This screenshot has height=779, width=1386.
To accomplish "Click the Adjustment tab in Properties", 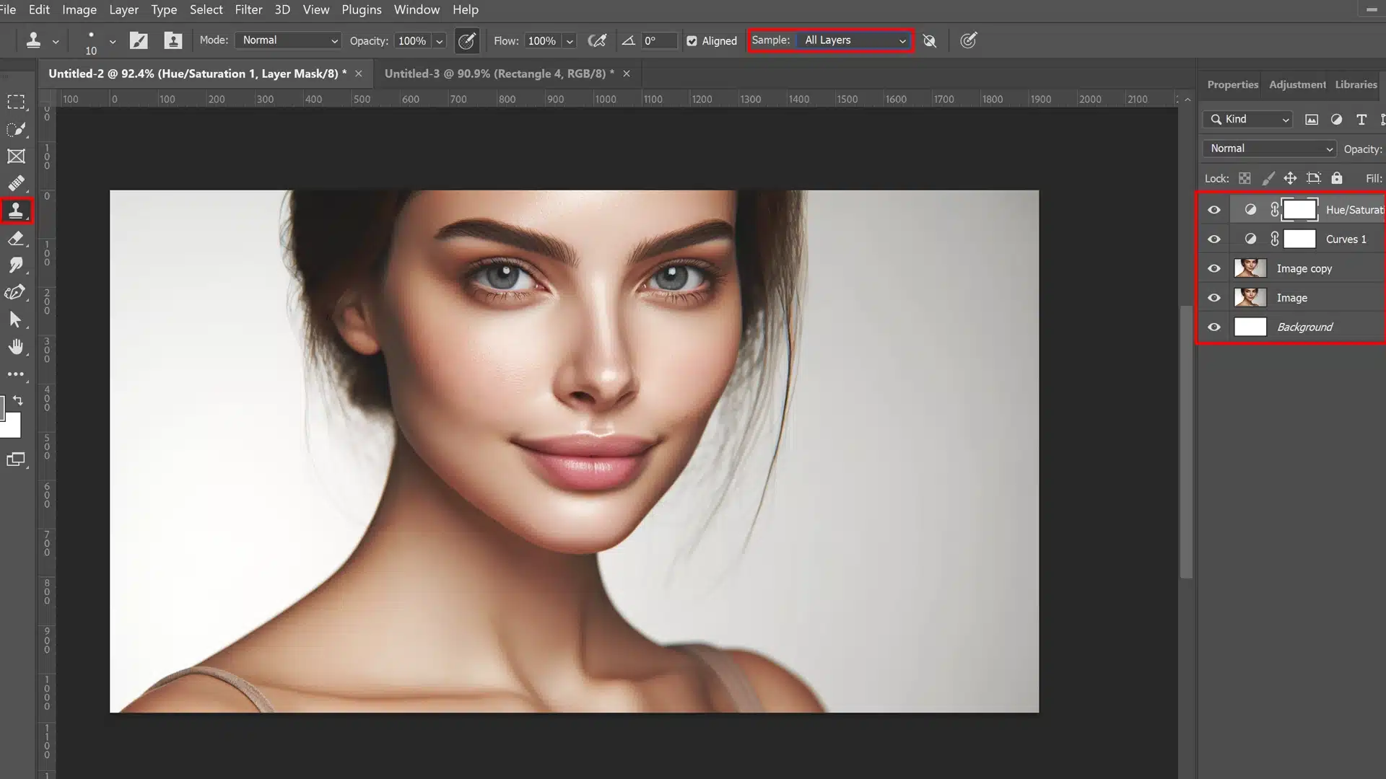I will coord(1297,84).
